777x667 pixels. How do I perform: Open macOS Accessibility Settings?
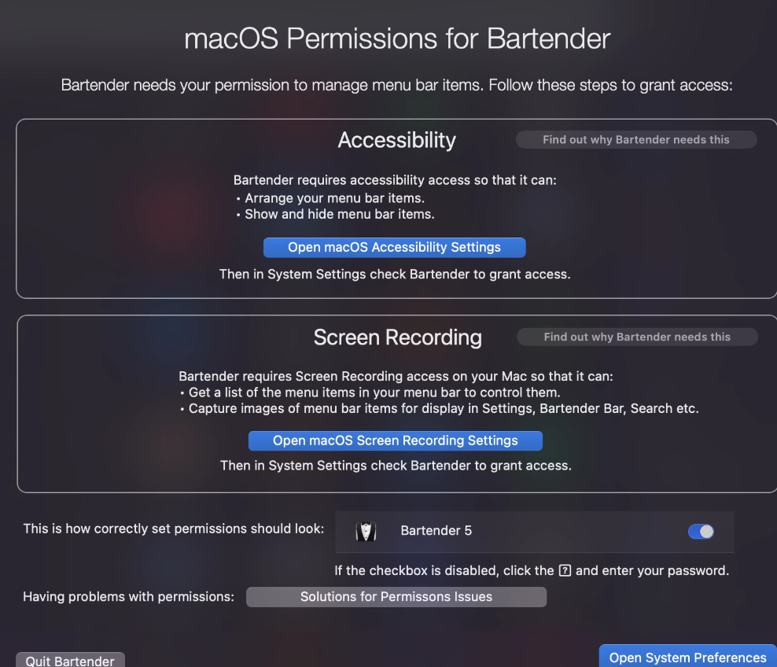(394, 247)
